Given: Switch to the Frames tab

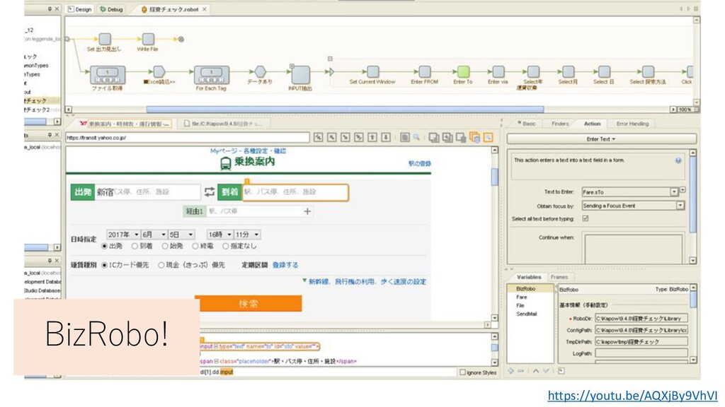Looking at the screenshot, I should (559, 277).
